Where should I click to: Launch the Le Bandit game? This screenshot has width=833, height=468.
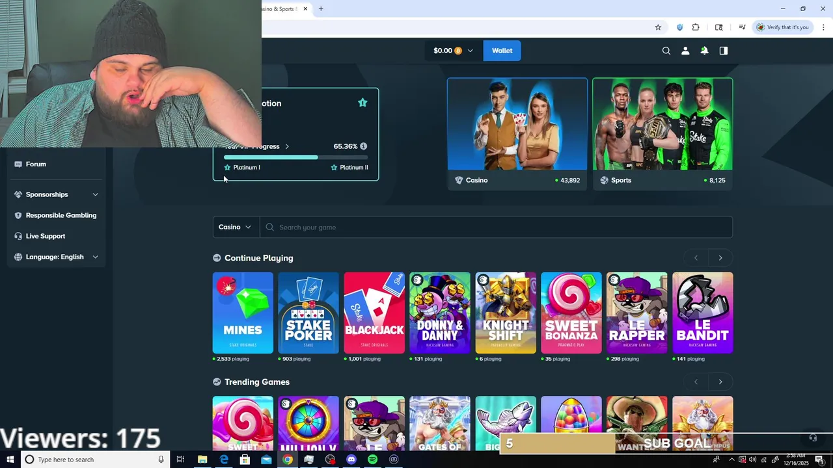[x=703, y=313]
